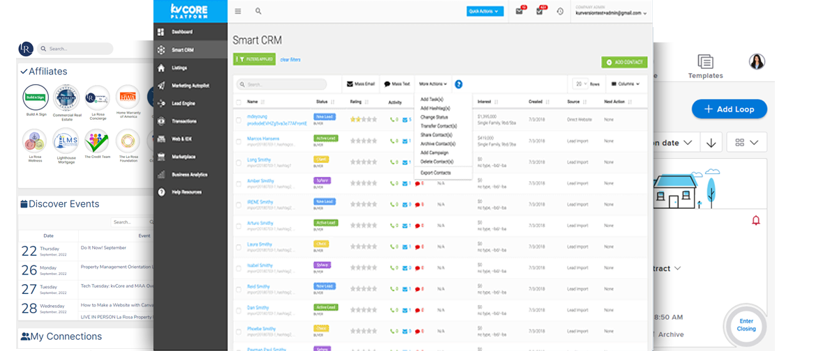Open the view layout dropdown in Loop window
The width and height of the screenshot is (816, 351).
746,143
